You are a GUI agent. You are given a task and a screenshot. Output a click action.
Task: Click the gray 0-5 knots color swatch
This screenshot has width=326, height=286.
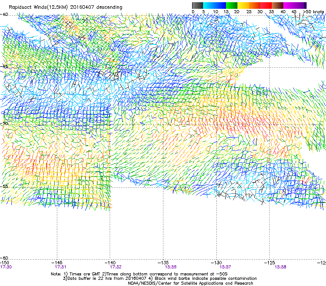coord(197,5)
